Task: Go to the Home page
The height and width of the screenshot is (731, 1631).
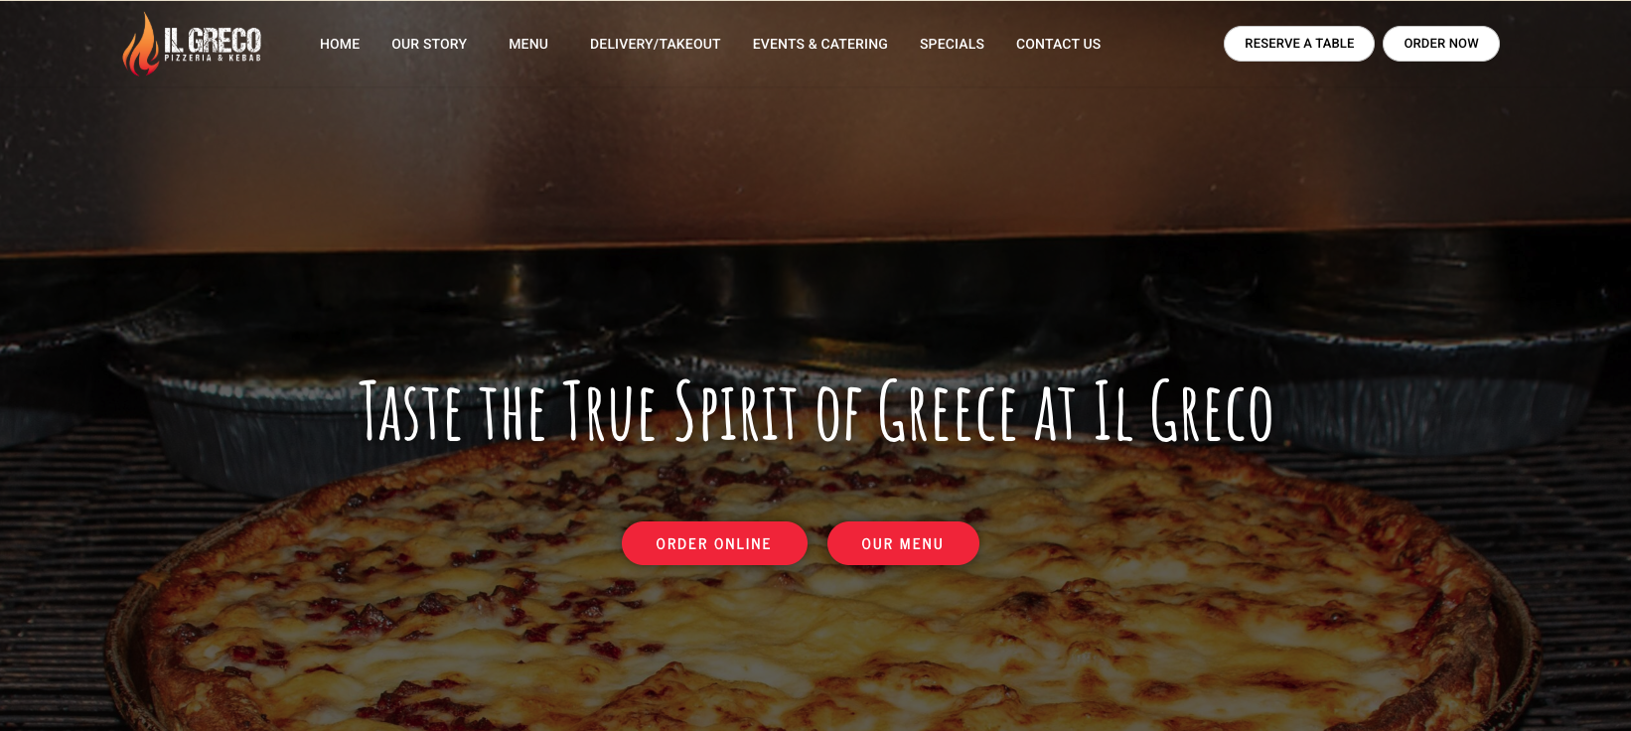Action: (x=340, y=44)
